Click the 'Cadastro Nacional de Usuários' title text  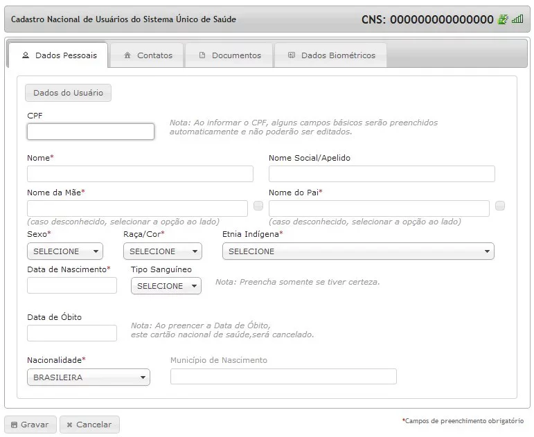pos(123,19)
